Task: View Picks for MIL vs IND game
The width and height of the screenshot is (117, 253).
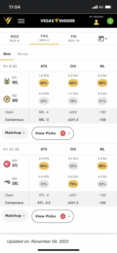Action: click(x=53, y=133)
